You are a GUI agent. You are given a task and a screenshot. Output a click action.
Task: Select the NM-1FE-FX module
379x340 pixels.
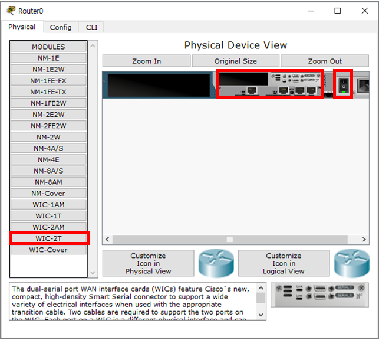coord(48,81)
